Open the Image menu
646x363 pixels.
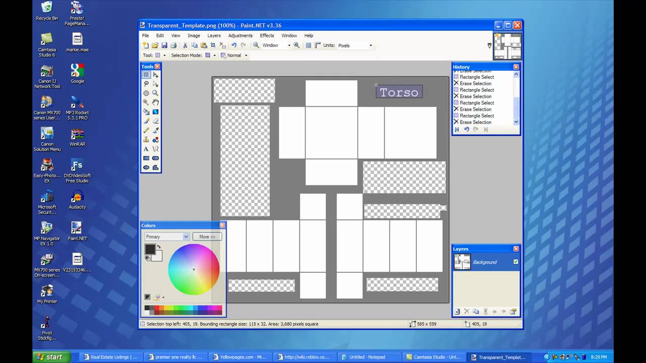click(194, 36)
